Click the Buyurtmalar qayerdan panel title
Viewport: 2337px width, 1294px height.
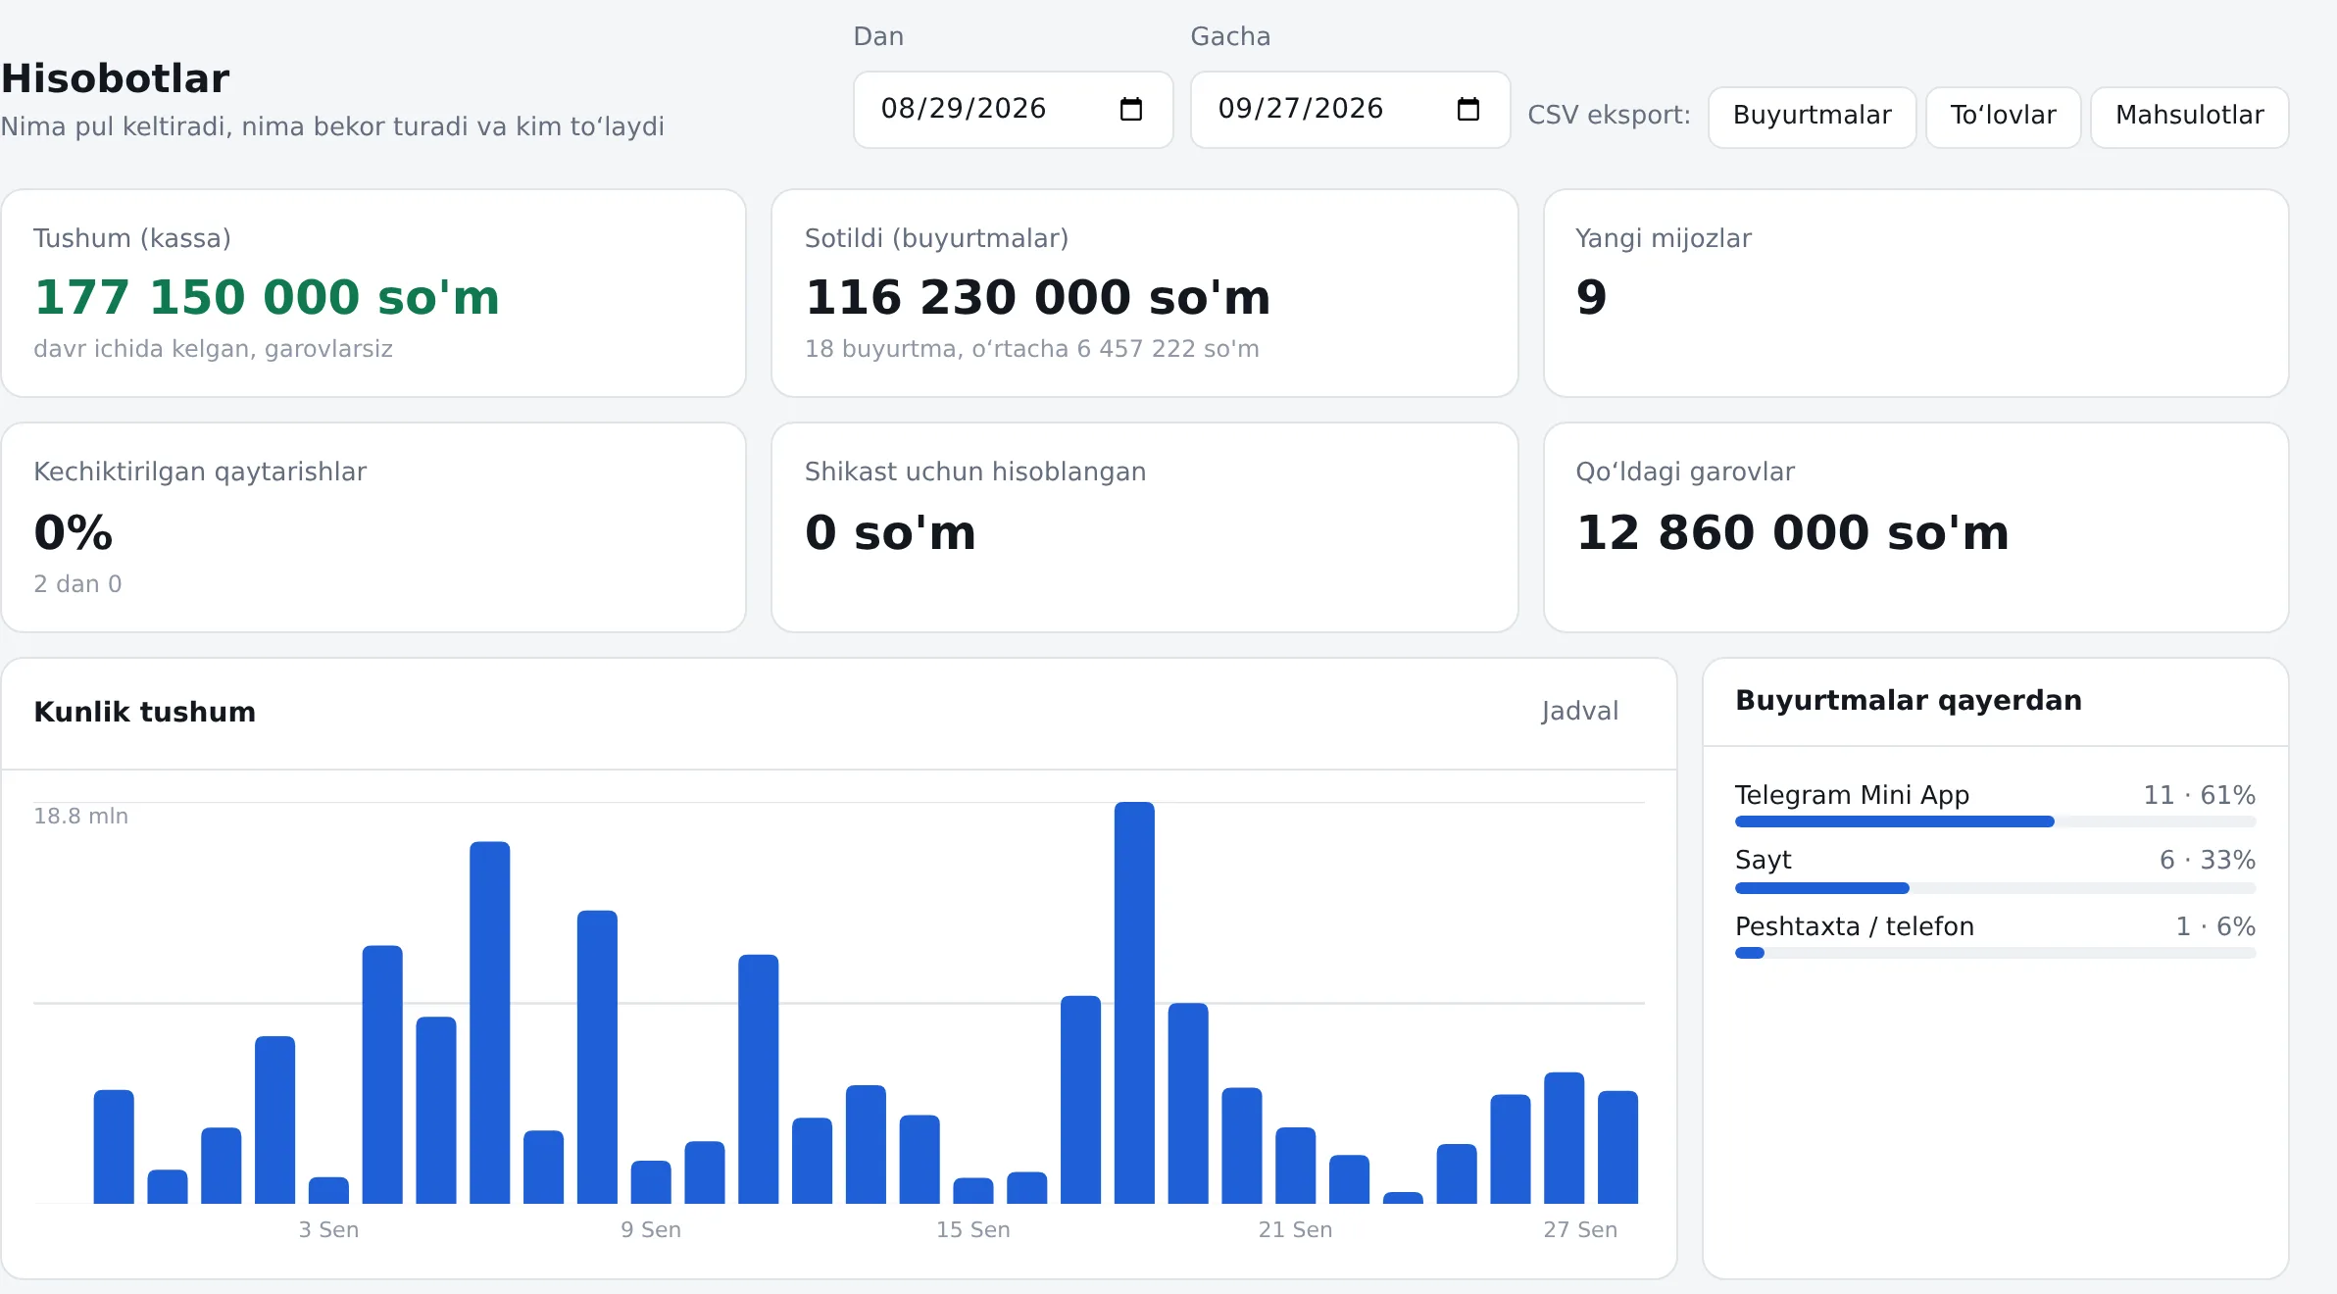tap(1908, 700)
